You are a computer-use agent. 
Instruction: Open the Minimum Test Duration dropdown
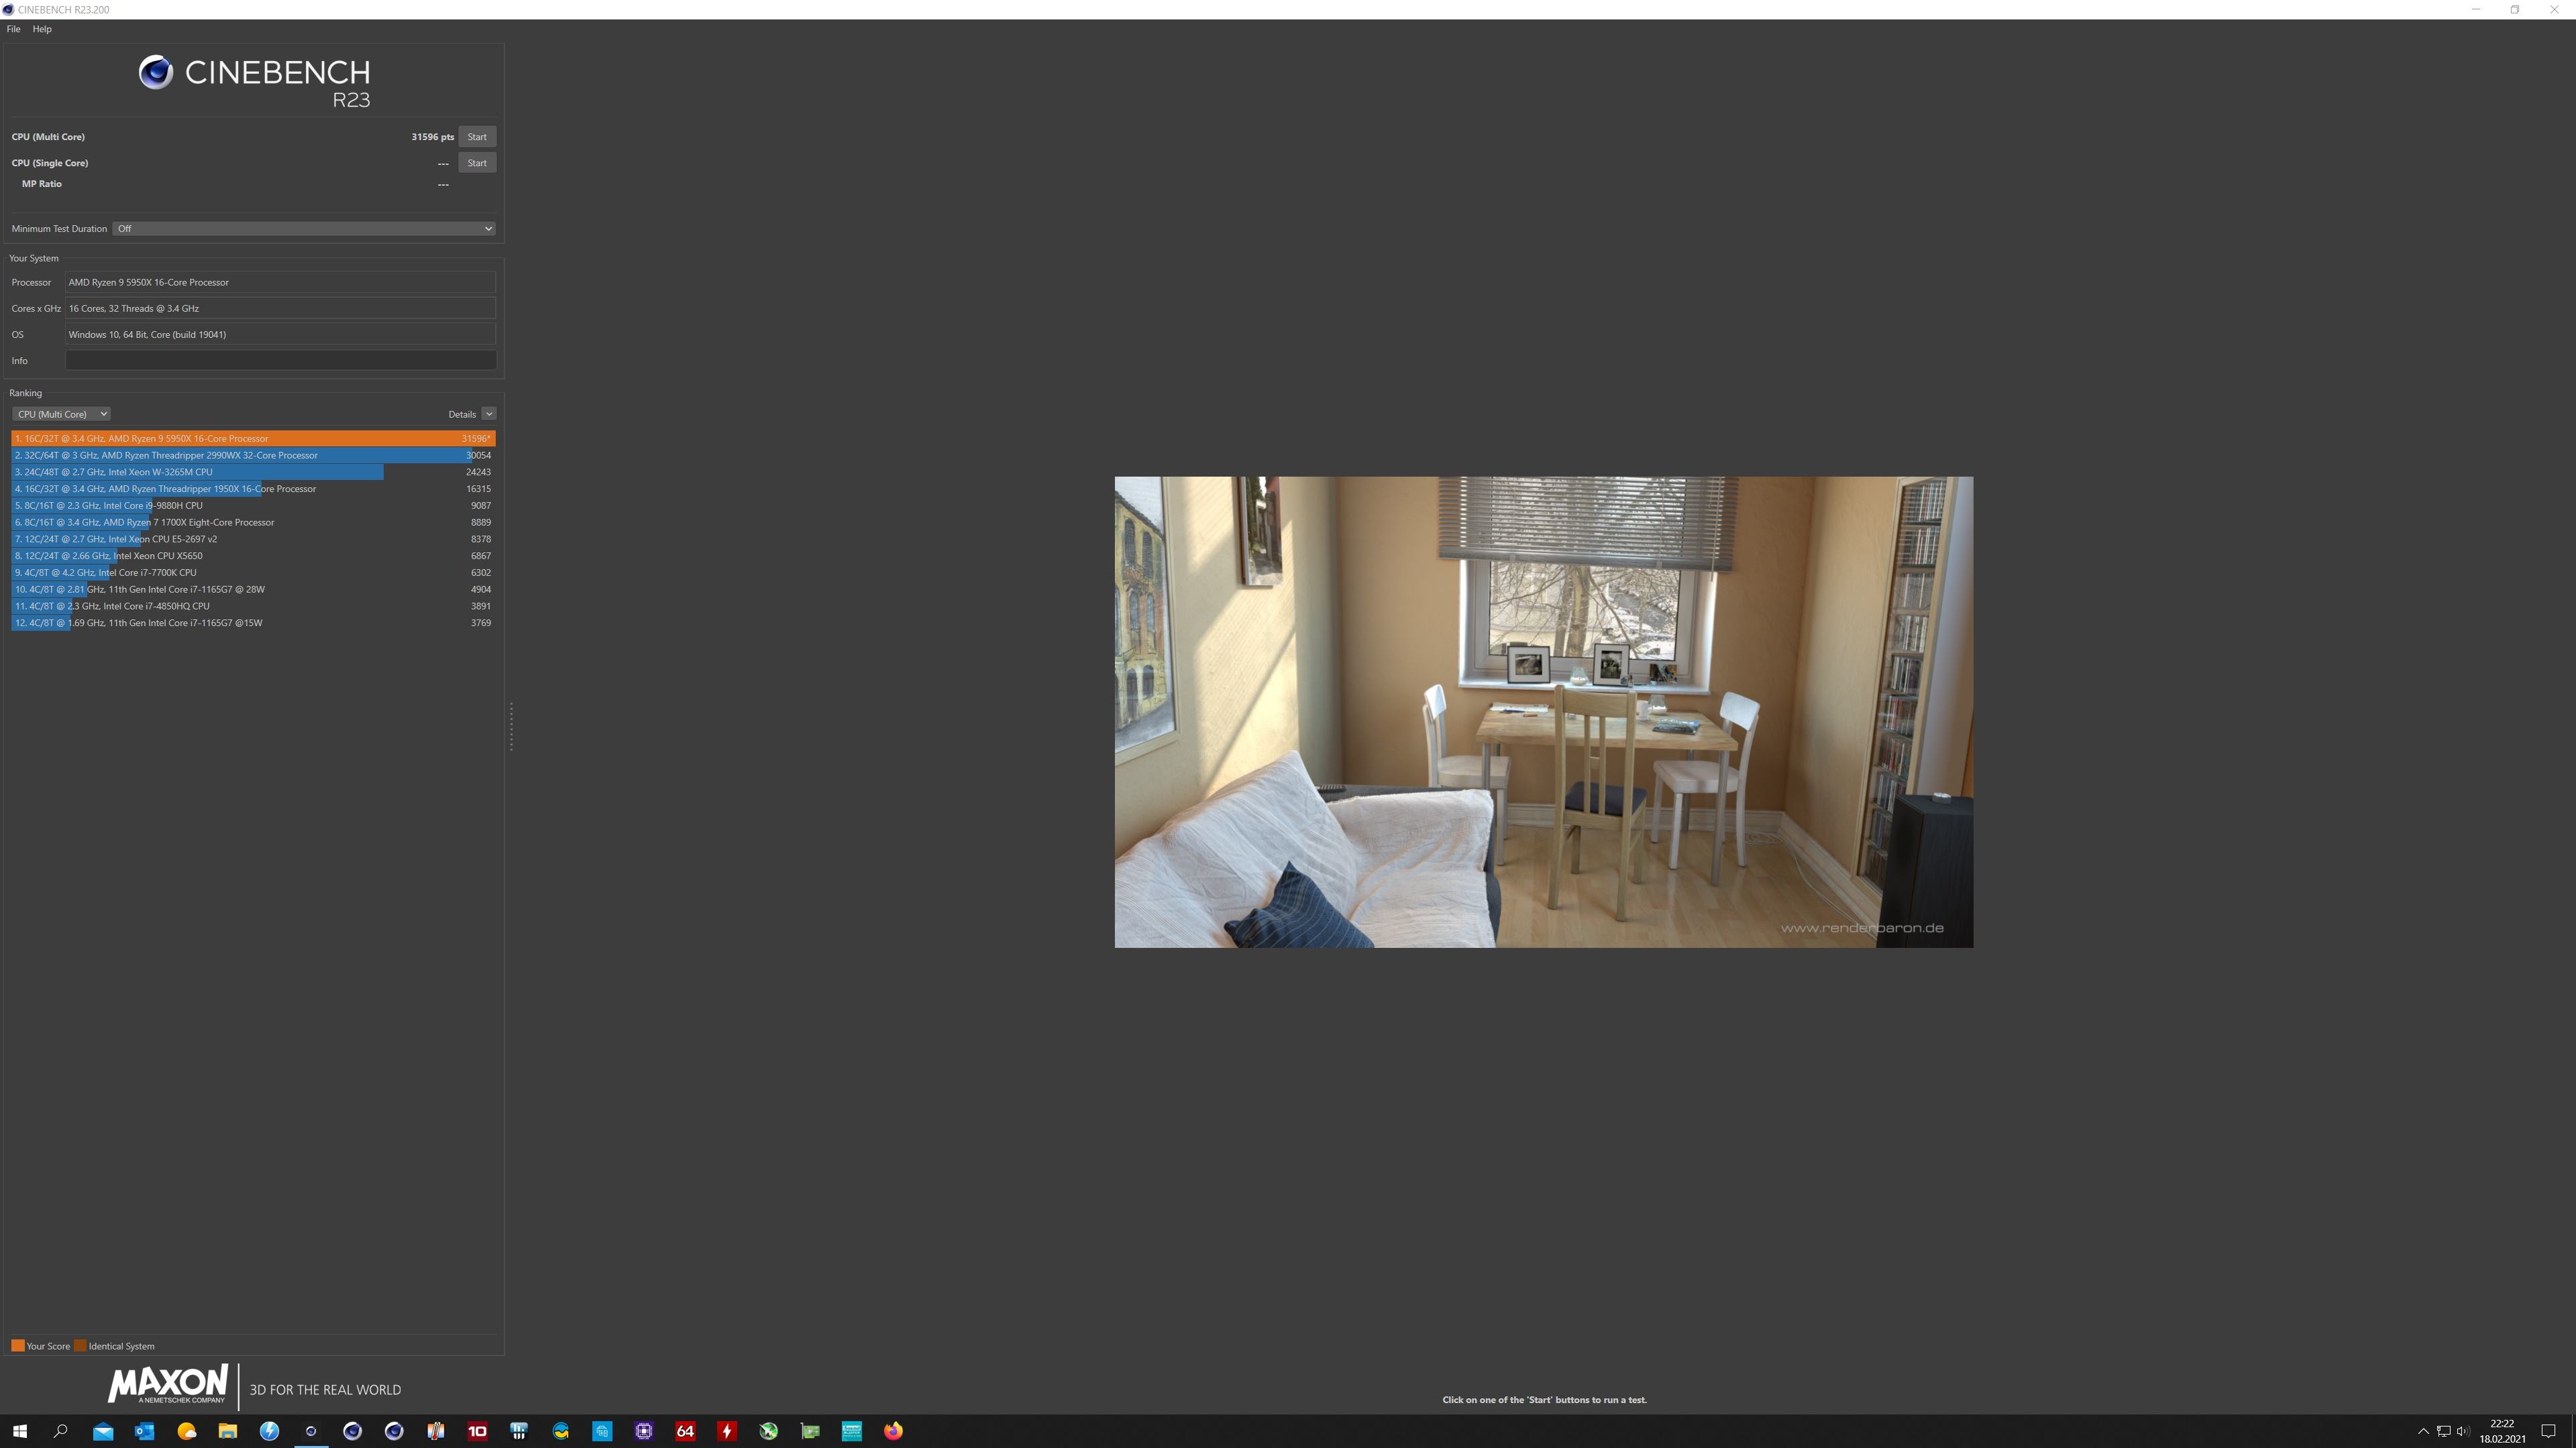pyautogui.click(x=304, y=229)
